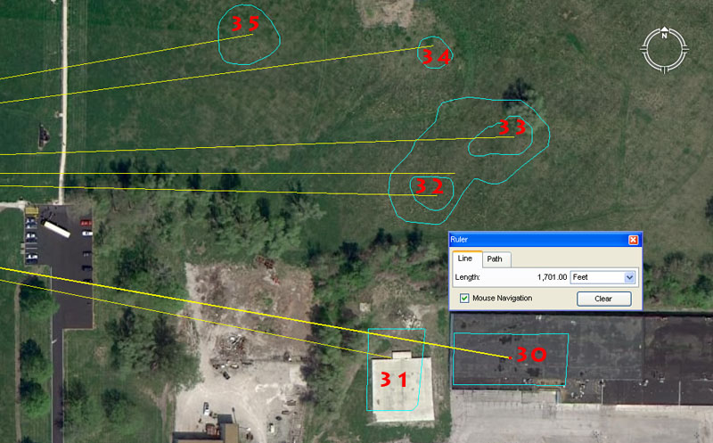
Task: Click map marker labeled 32
Action: pos(428,186)
